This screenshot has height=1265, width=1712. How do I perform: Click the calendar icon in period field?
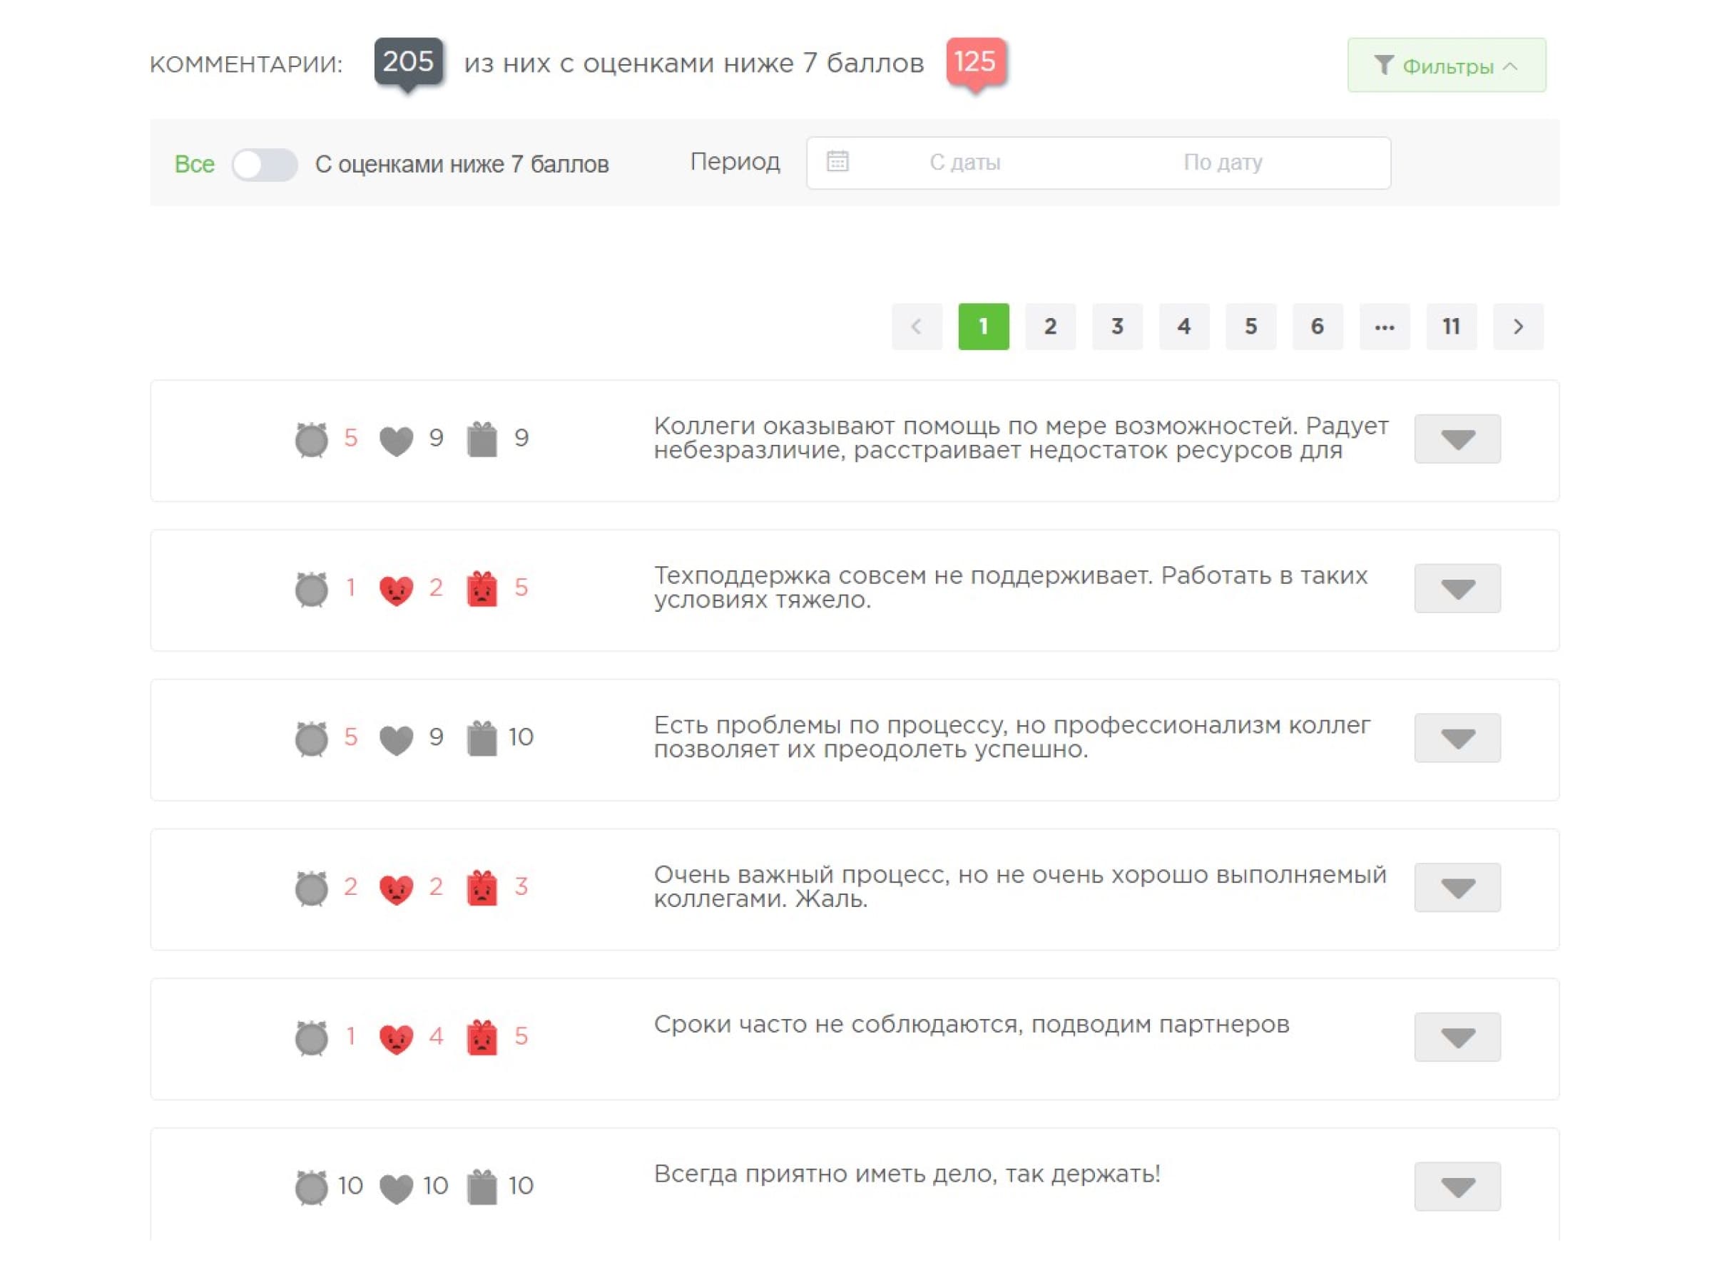pos(837,162)
